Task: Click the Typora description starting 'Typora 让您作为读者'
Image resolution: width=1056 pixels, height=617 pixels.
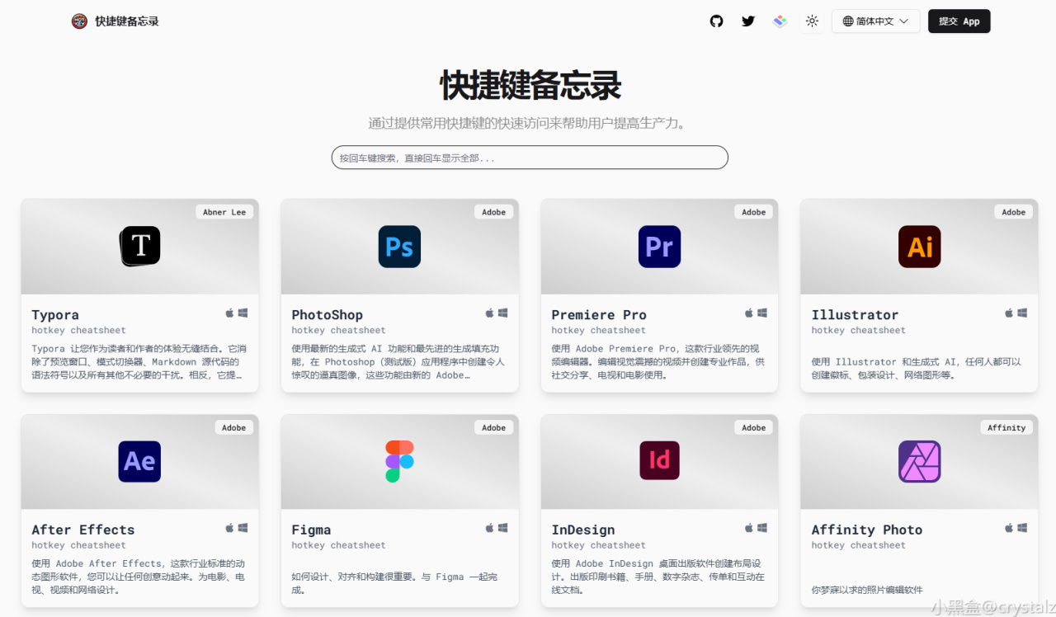Action: pos(139,362)
